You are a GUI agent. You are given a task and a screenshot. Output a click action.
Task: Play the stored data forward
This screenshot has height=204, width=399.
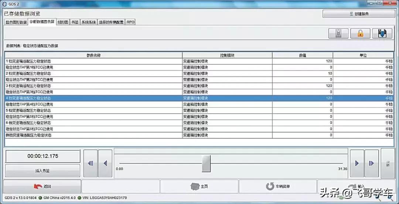pos(357,163)
